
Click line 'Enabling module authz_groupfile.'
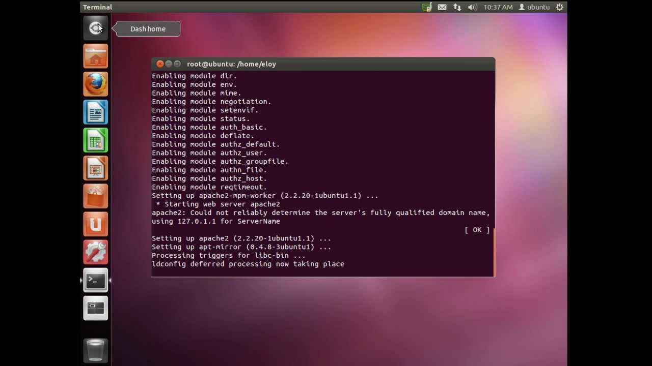(220, 161)
